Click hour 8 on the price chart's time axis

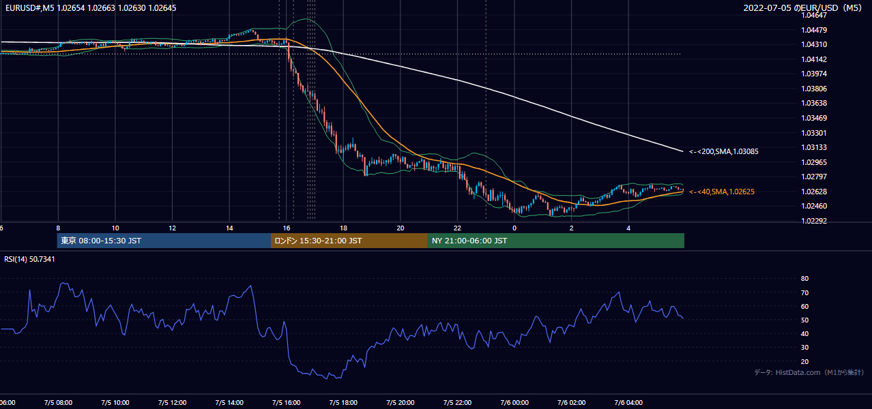coord(58,228)
